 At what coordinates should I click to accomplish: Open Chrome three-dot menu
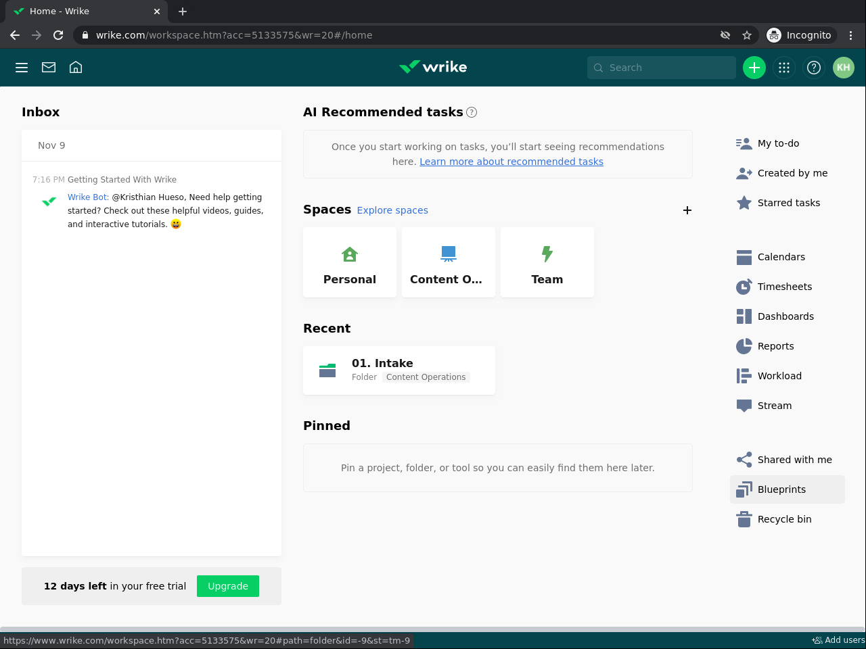[851, 35]
